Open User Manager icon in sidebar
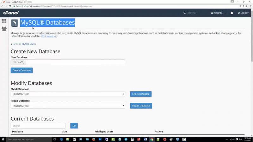This screenshot has height=142, width=253. pos(4,29)
